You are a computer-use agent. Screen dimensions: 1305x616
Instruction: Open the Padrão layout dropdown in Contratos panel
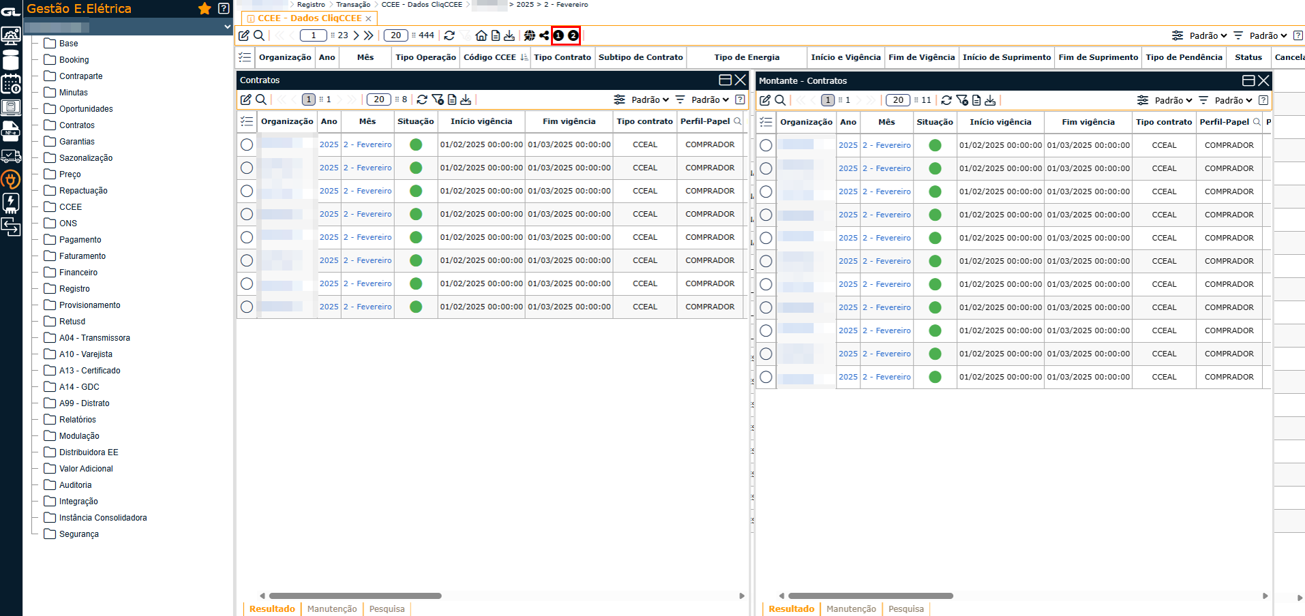[649, 99]
